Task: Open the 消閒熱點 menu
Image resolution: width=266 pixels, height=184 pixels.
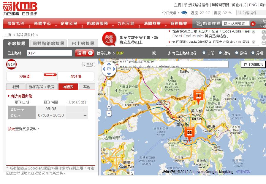Action: [x=152, y=23]
